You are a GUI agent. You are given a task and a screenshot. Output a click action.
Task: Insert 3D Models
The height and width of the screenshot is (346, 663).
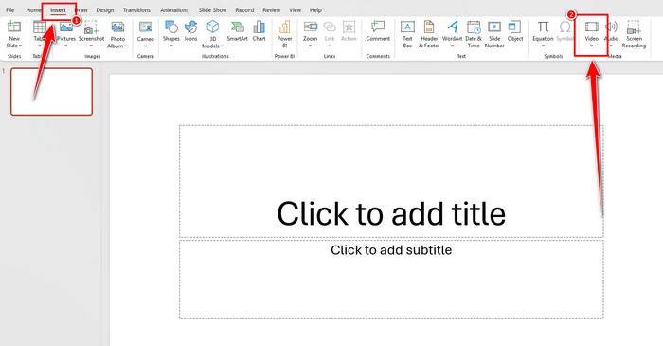point(213,34)
